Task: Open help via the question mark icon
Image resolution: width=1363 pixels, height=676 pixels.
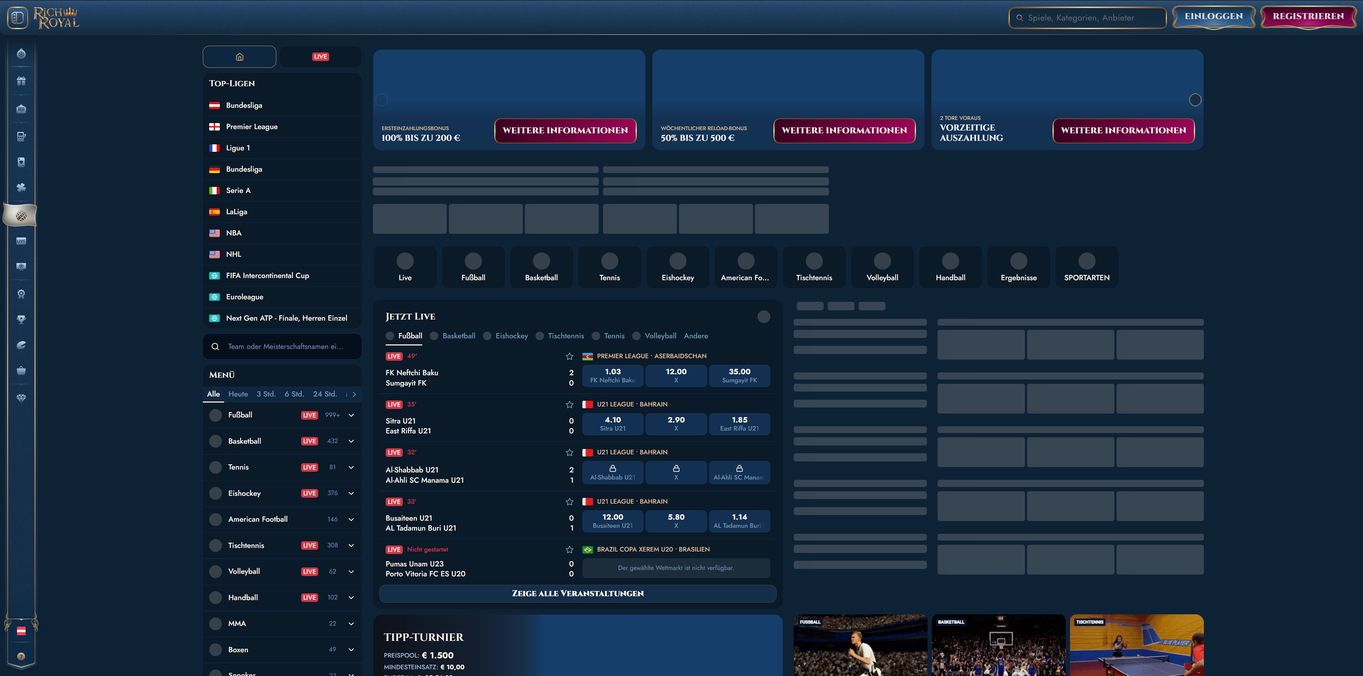Action: (21, 656)
